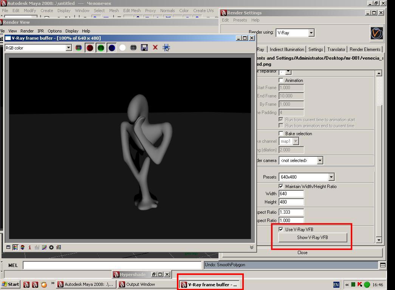Click the Show V-Ray VFB button
This screenshot has width=395, height=290.
[x=312, y=238]
